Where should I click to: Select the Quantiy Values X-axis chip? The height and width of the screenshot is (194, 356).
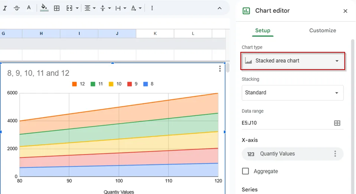tap(293, 154)
